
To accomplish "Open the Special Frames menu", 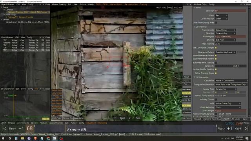I will click(56, 123).
